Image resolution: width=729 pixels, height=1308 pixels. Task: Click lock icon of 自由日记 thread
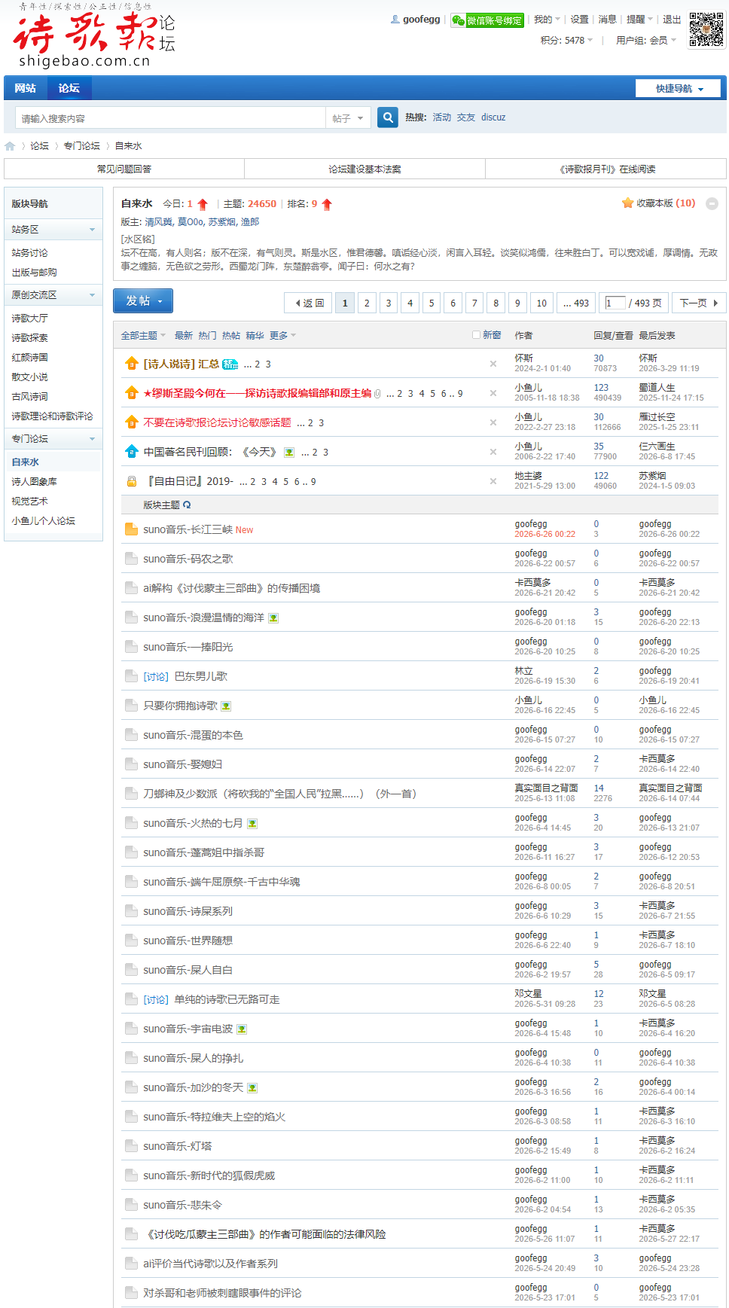132,481
